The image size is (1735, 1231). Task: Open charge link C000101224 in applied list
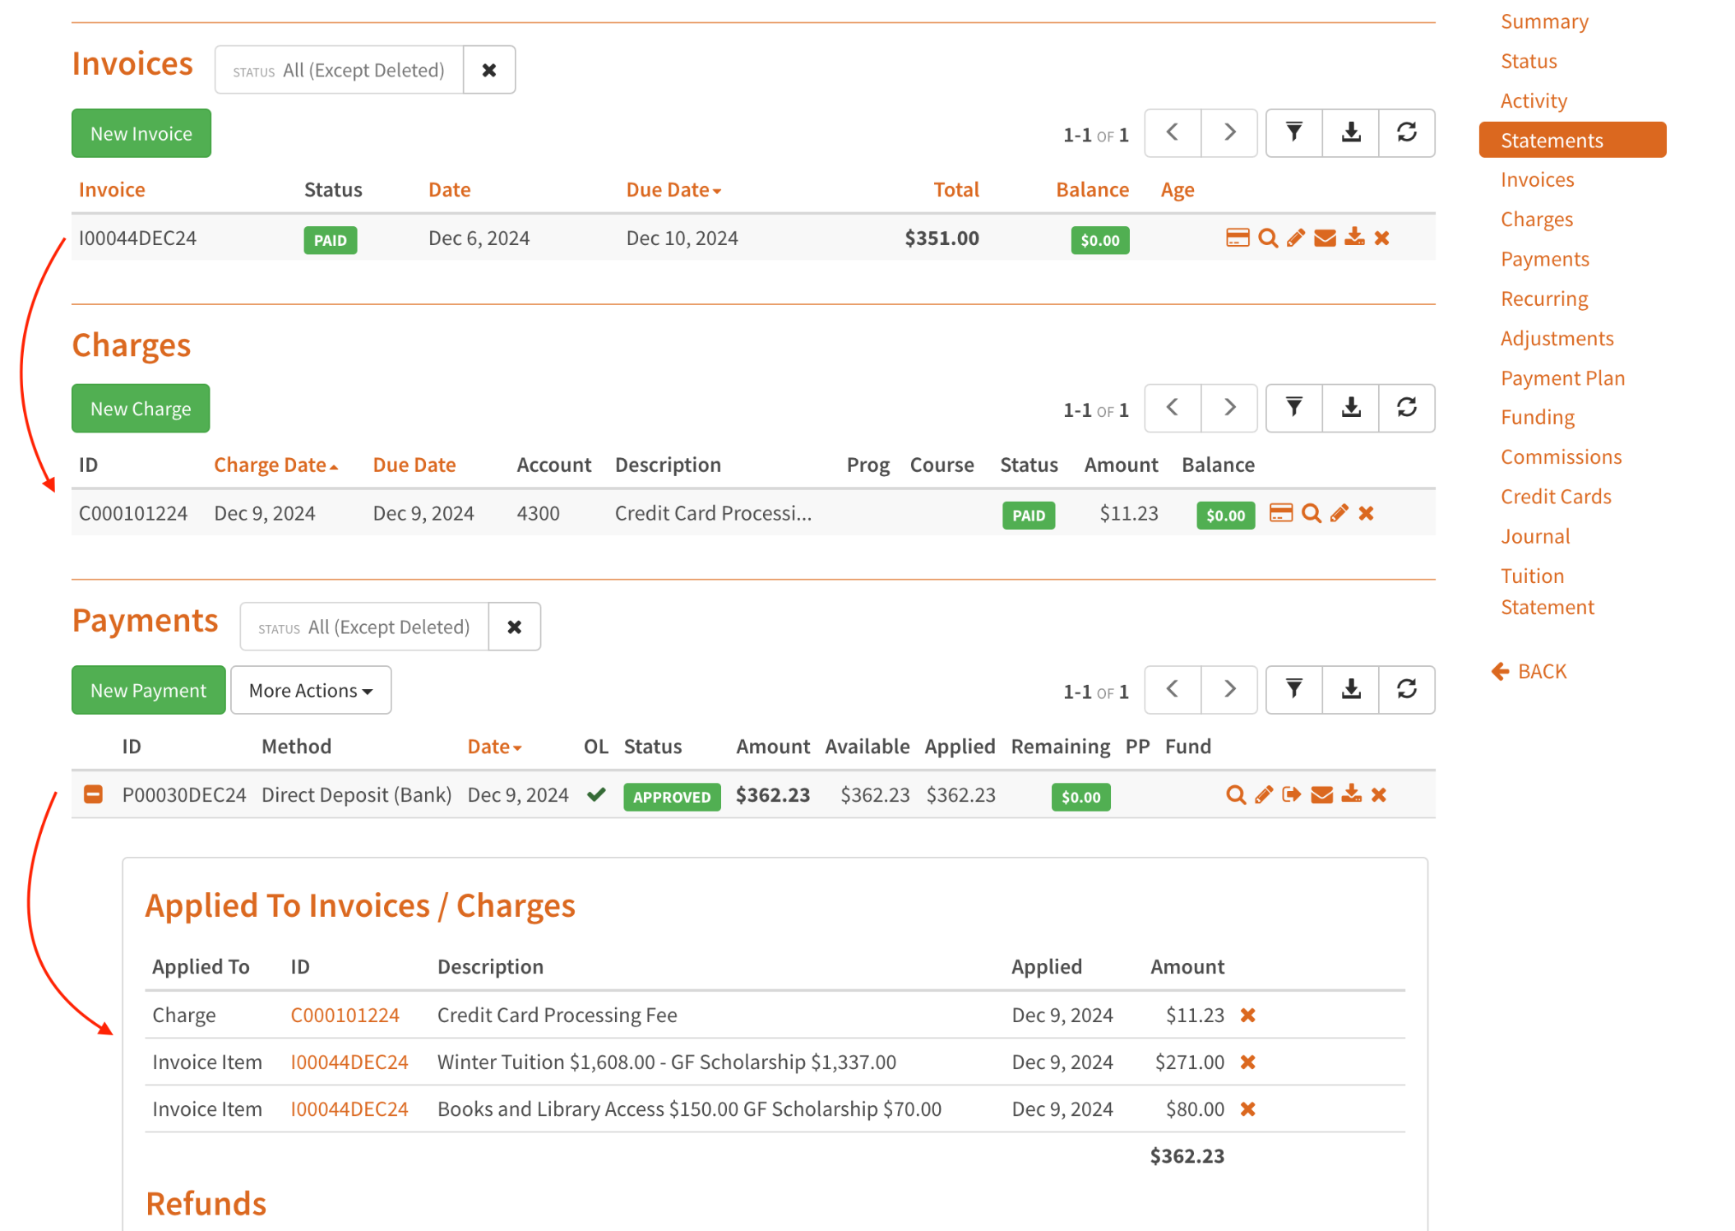point(345,1015)
